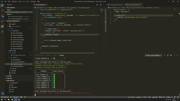Open the LICENSE file in explorer
The image size is (180, 101).
tap(13, 71)
